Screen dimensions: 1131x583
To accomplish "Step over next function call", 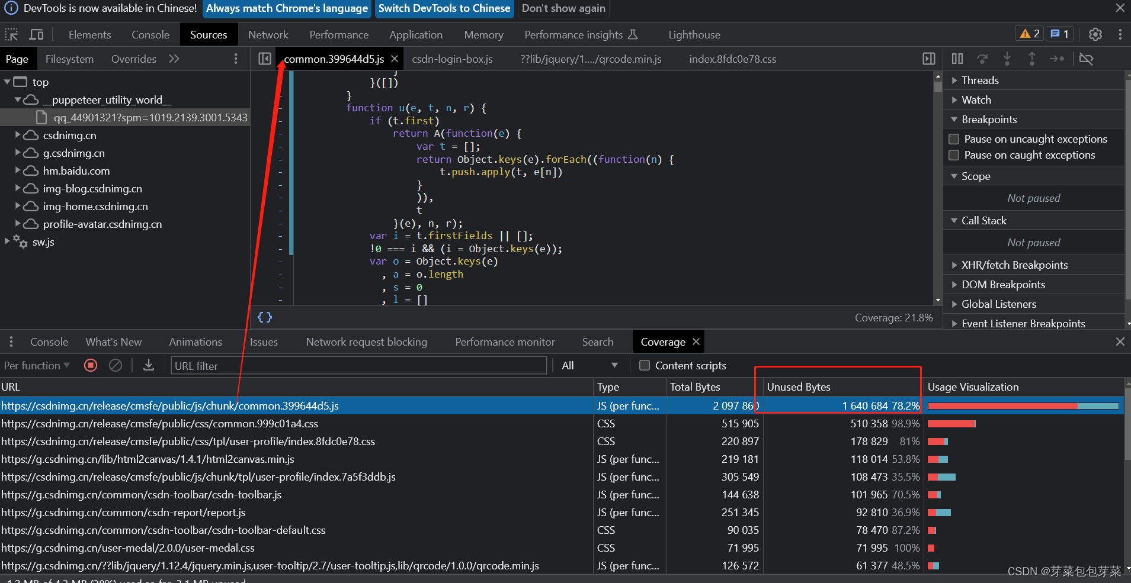I will point(982,59).
